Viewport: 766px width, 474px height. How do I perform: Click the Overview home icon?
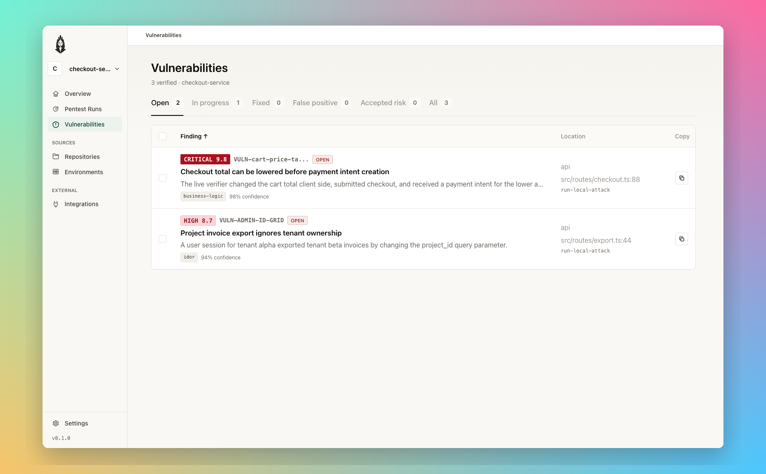click(x=56, y=94)
